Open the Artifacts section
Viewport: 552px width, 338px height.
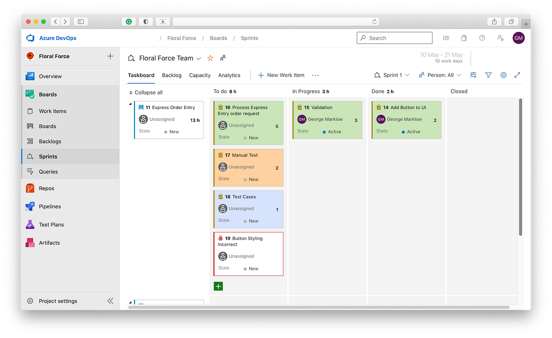coord(50,242)
